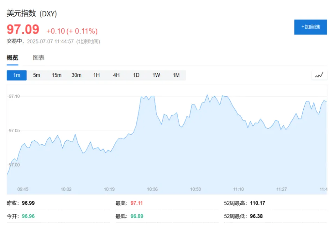The image size is (335, 229).
Task: Click the 09:45 time axis label
Action: [23, 189]
